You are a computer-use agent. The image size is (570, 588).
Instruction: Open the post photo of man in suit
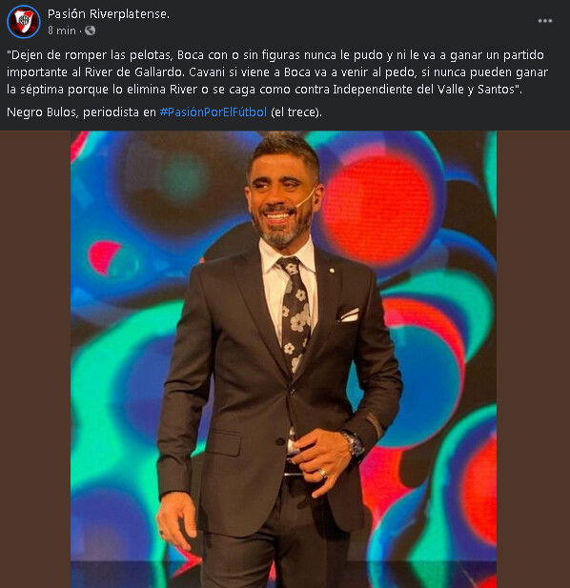[x=283, y=359]
